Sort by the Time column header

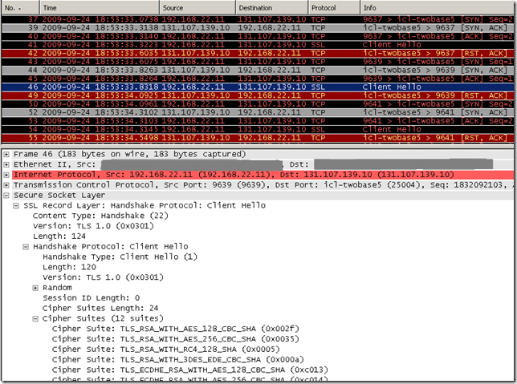100,8
